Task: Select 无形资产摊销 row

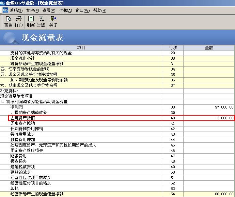Action: pos(117,123)
